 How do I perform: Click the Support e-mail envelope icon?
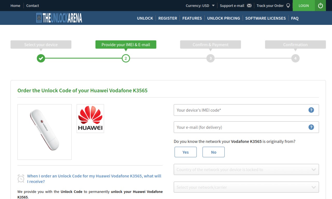point(249,5)
